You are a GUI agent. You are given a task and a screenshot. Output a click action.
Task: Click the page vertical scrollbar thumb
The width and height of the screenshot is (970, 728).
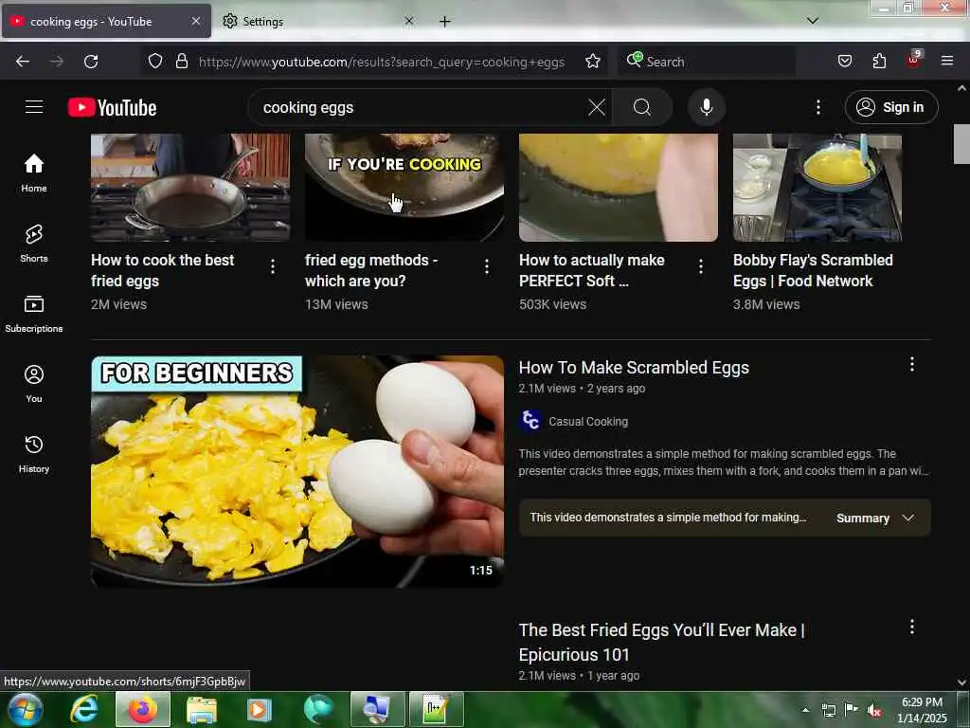pyautogui.click(x=962, y=144)
